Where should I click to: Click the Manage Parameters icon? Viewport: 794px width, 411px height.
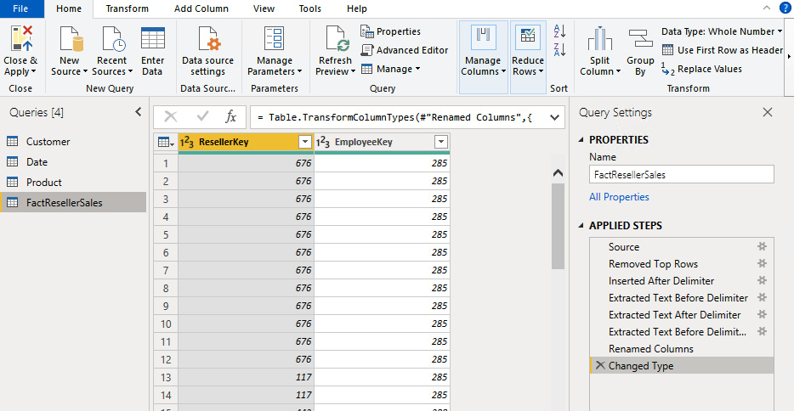tap(275, 39)
